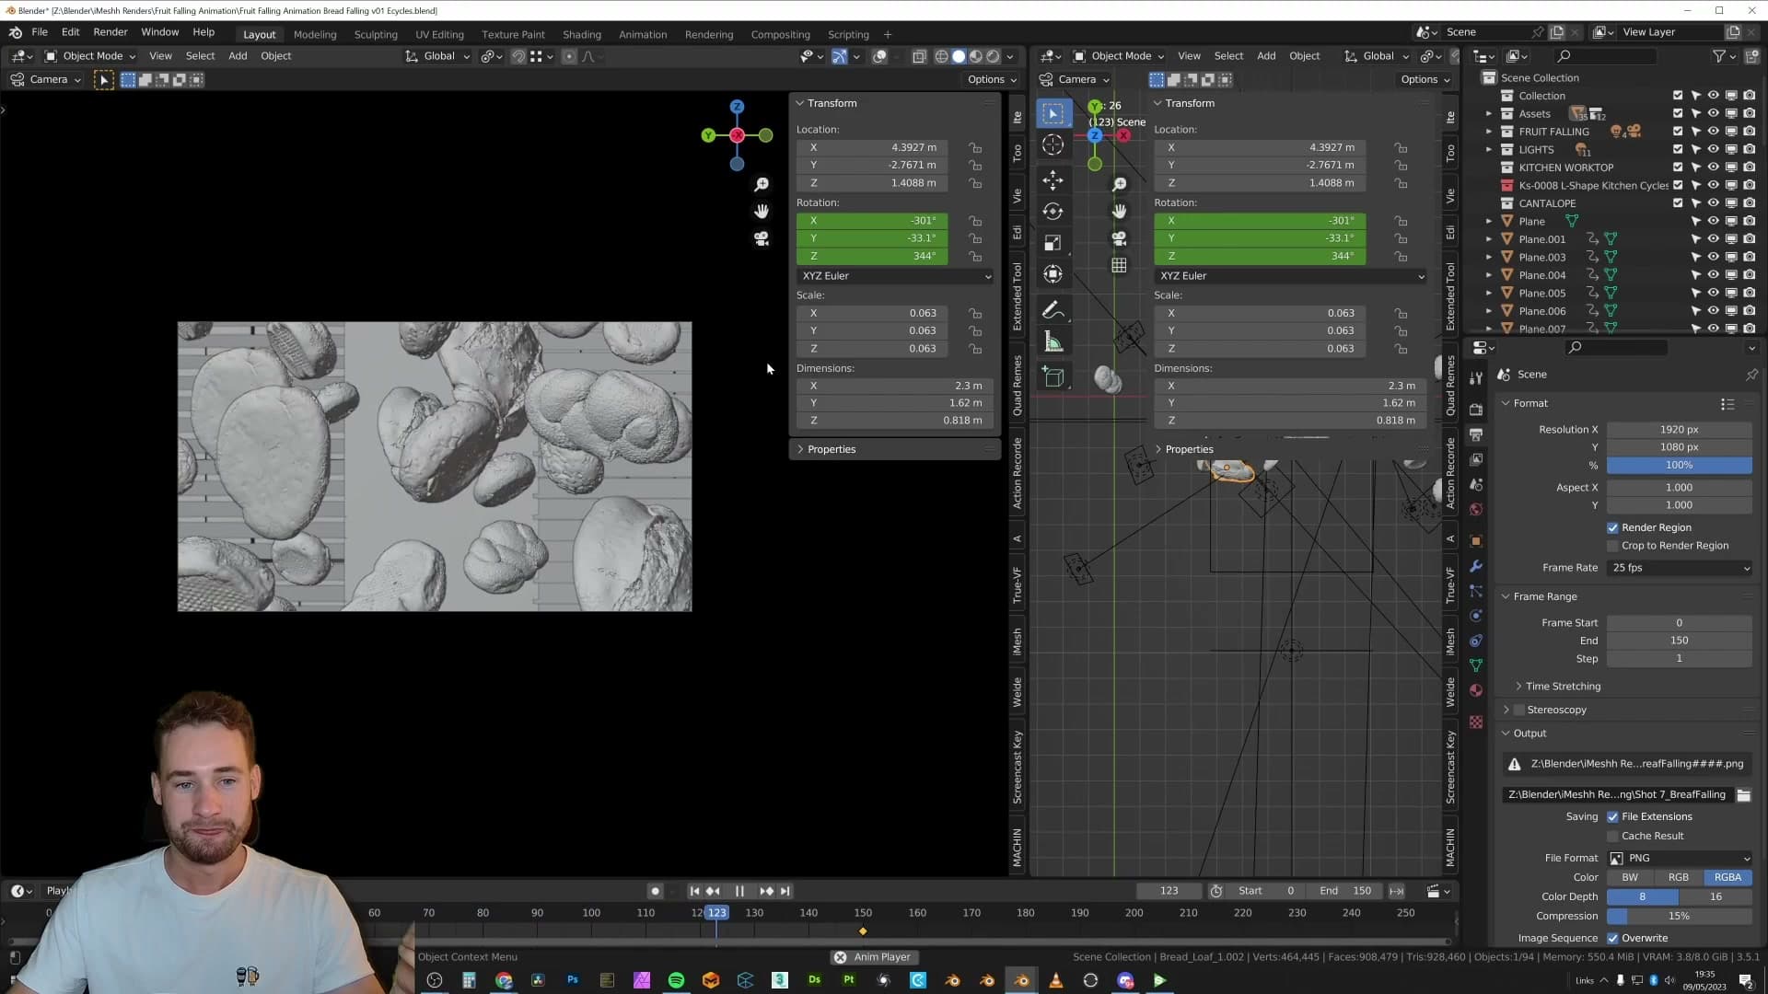Image resolution: width=1768 pixels, height=994 pixels.
Task: Expand the Properties panel in left sidebar
Action: [x=831, y=449]
